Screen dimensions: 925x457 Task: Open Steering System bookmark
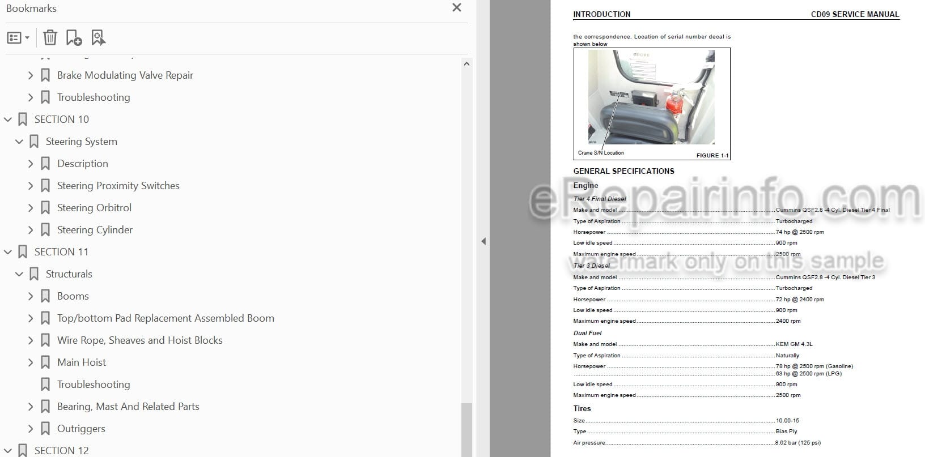[82, 142]
